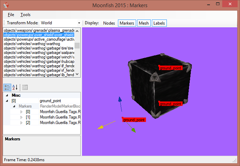Toggle the Mesh display option

[x=144, y=23]
